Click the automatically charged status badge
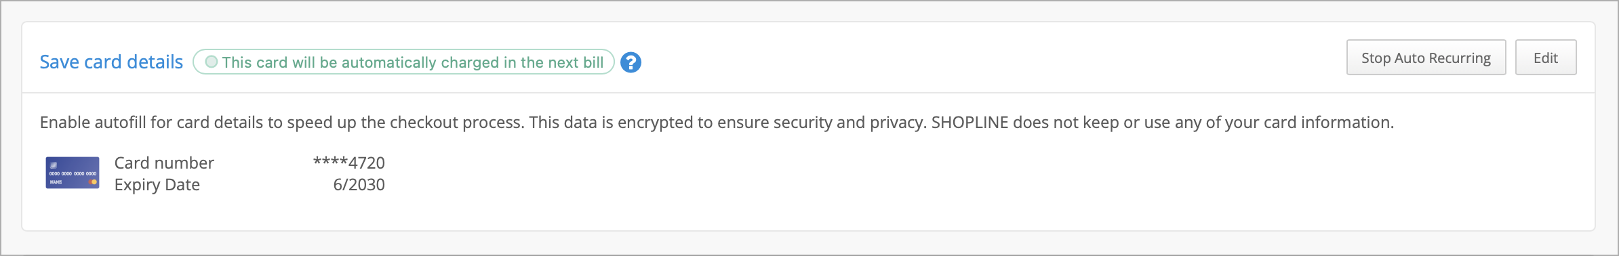The height and width of the screenshot is (256, 1619). click(403, 62)
